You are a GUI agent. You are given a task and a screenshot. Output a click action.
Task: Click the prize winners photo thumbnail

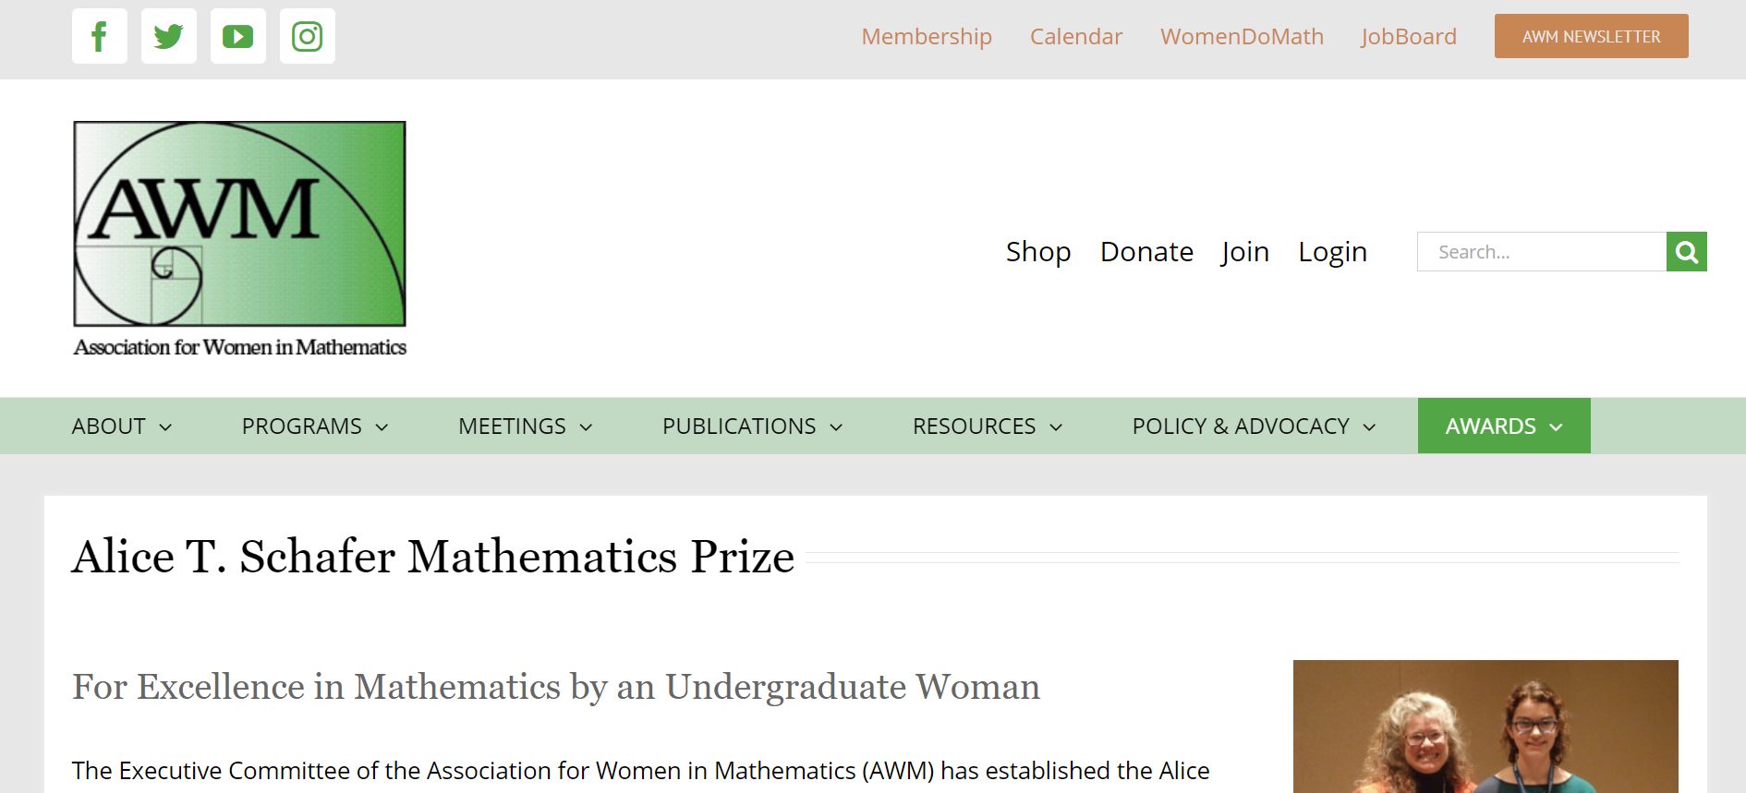1485,727
